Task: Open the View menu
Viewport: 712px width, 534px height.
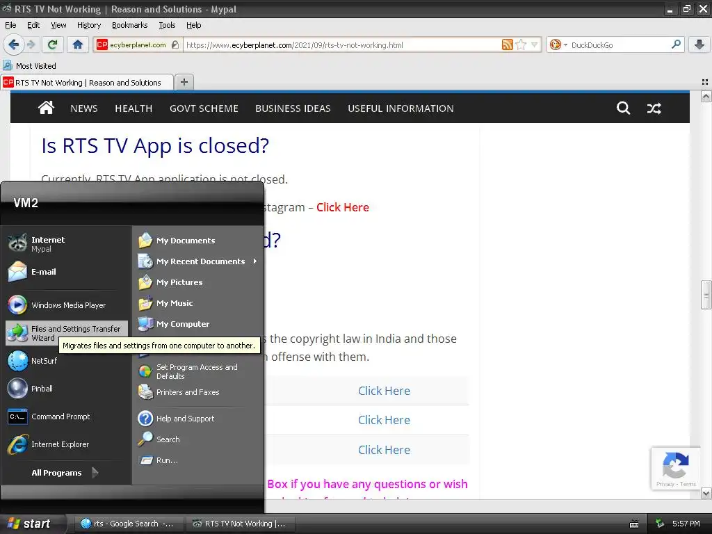Action: tap(58, 25)
